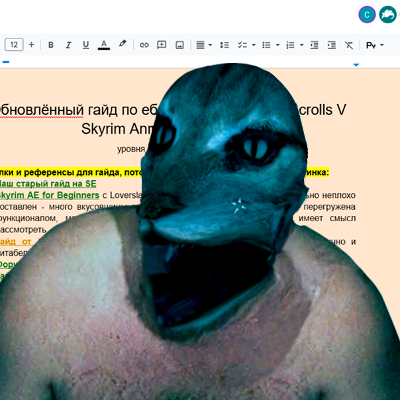Toggle italic formatting
400x400 pixels.
[x=68, y=45]
